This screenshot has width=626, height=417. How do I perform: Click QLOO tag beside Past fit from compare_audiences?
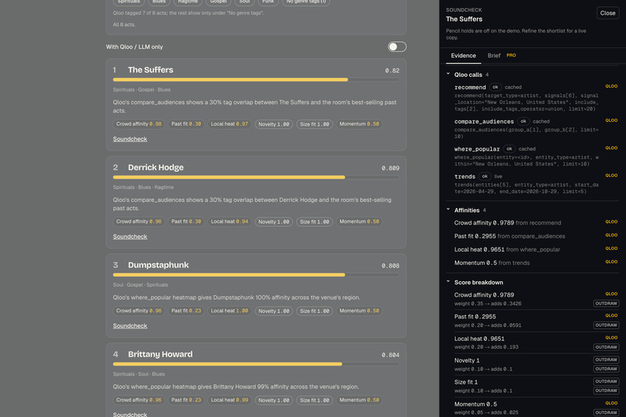pos(611,235)
